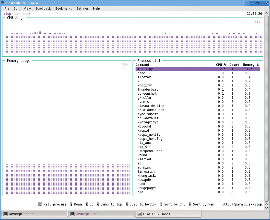Select the gkrellm process row
This screenshot has width=270, height=220.
pyautogui.click(x=198, y=97)
